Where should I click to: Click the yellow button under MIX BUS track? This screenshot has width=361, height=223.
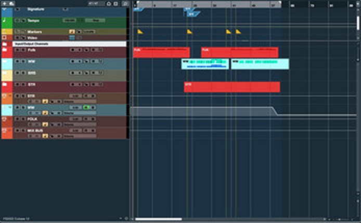click(45, 136)
